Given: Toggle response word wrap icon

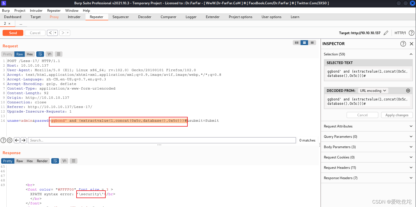Looking at the screenshot, I should click(55, 161).
